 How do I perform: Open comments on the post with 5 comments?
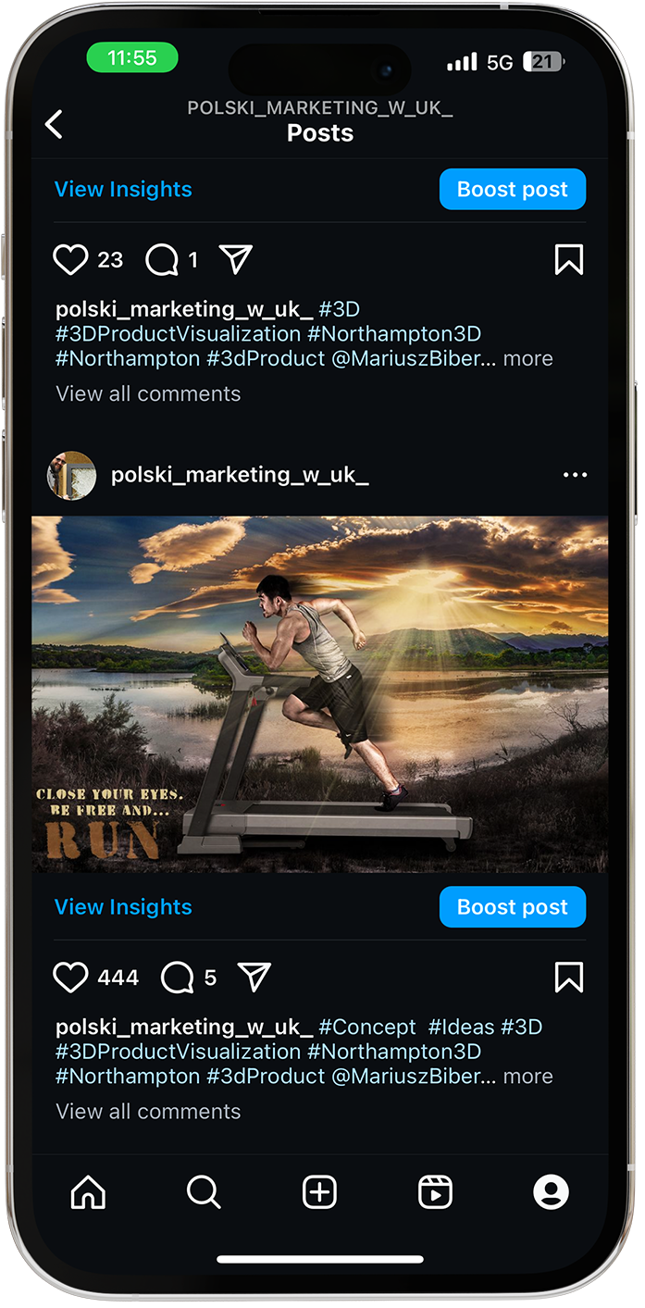point(178,978)
